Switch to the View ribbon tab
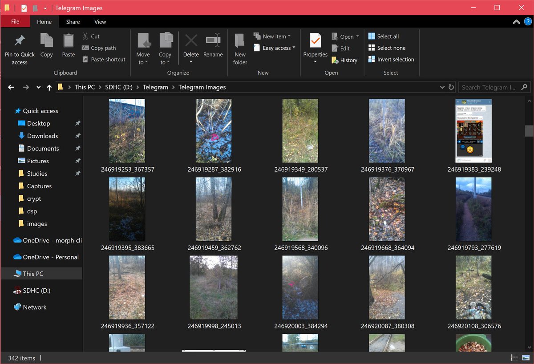This screenshot has height=364, width=534. pyautogui.click(x=100, y=21)
